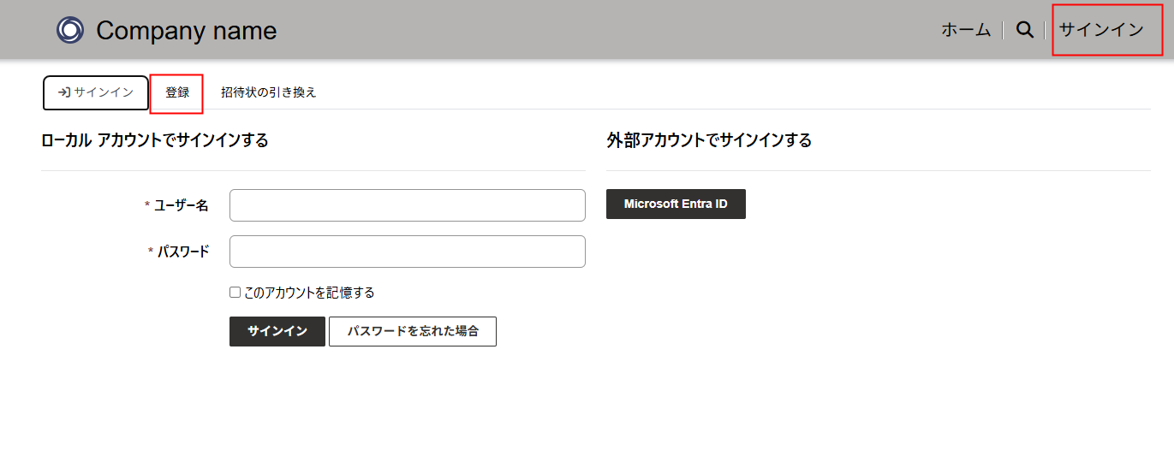Click the "Company name" header title
This screenshot has width=1174, height=456.
click(186, 31)
